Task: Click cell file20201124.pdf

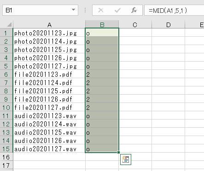Action: tap(49, 83)
